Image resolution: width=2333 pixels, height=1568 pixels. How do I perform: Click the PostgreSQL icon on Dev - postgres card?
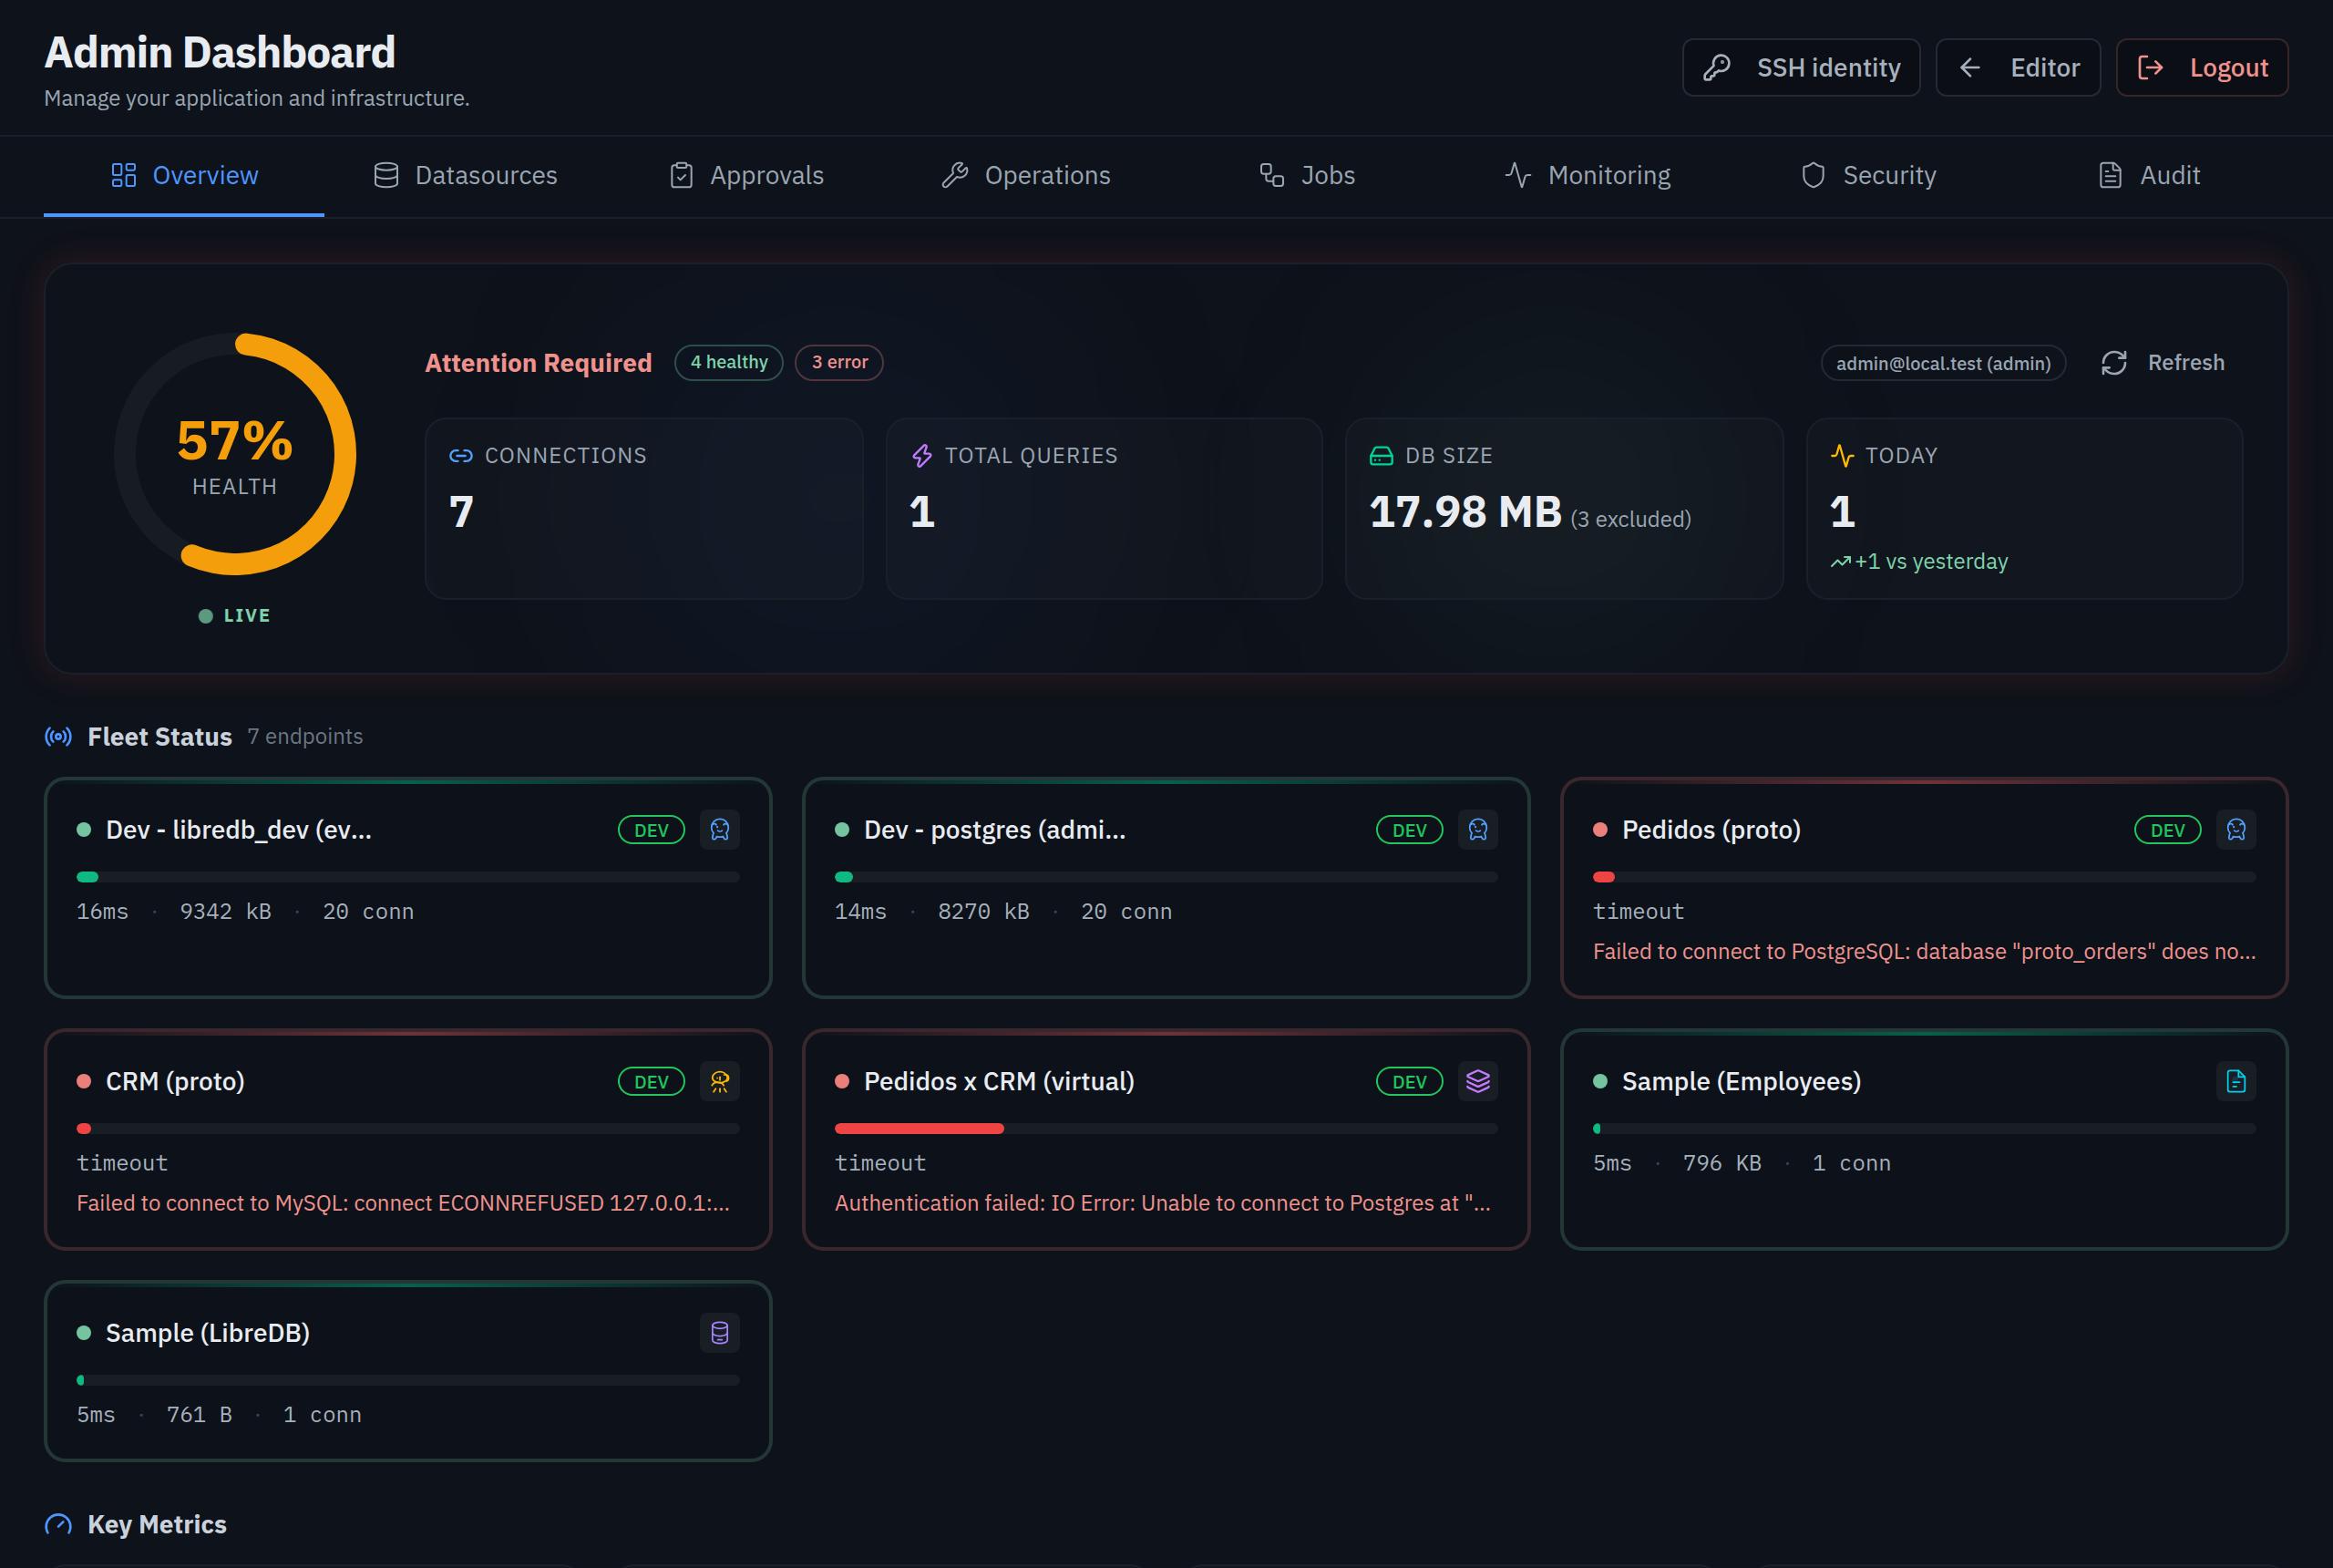point(1477,830)
